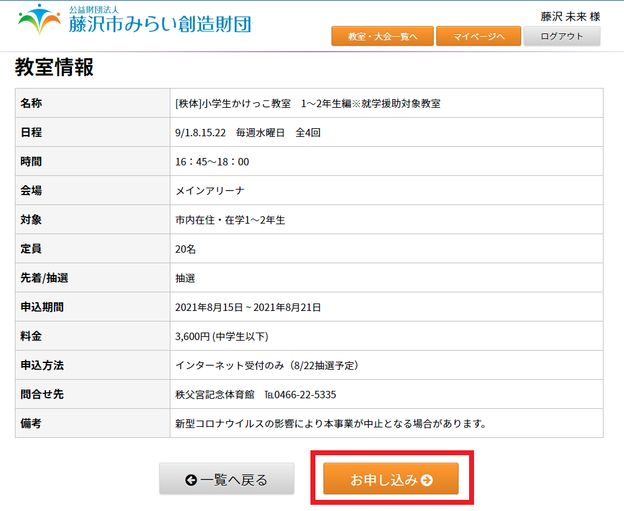Screen dimensions: 624x511
Task: Click the 藤沢市みらい創造財団 title text
Action: pyautogui.click(x=160, y=24)
